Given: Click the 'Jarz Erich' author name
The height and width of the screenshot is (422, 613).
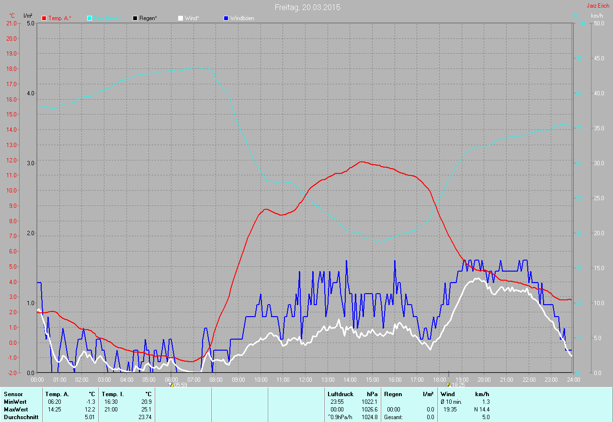Looking at the screenshot, I should point(598,6).
